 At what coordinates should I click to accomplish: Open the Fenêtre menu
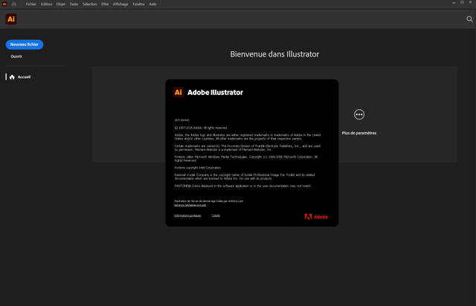pyautogui.click(x=138, y=4)
